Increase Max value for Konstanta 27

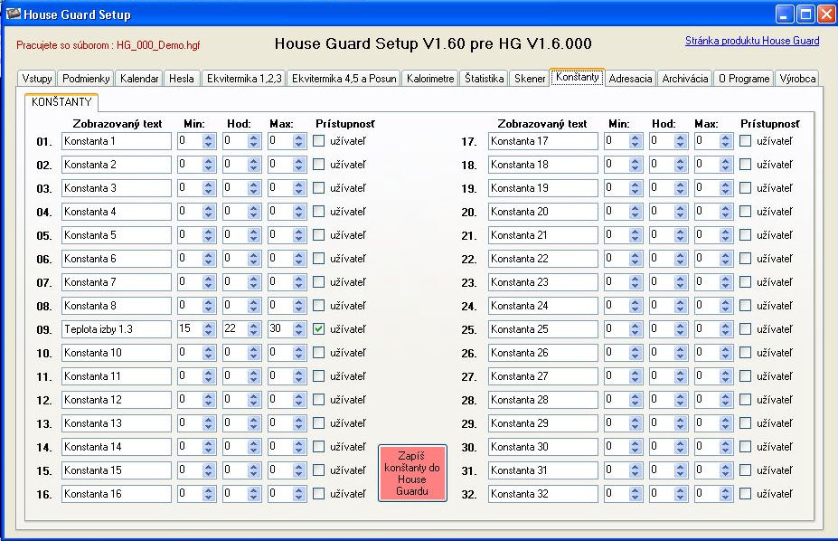tap(725, 373)
